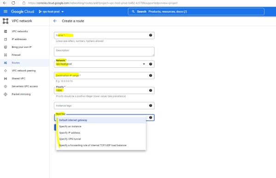Open Serverless VPC access page
The width and height of the screenshot is (276, 178).
25,86
